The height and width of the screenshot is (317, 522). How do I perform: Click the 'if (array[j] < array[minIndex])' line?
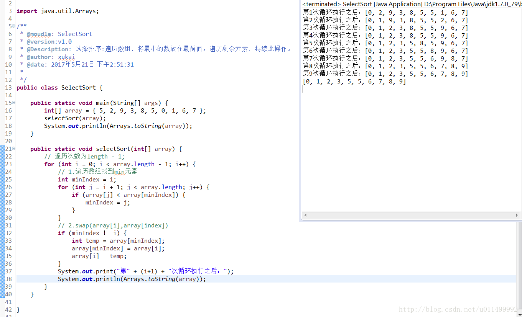[x=128, y=195]
